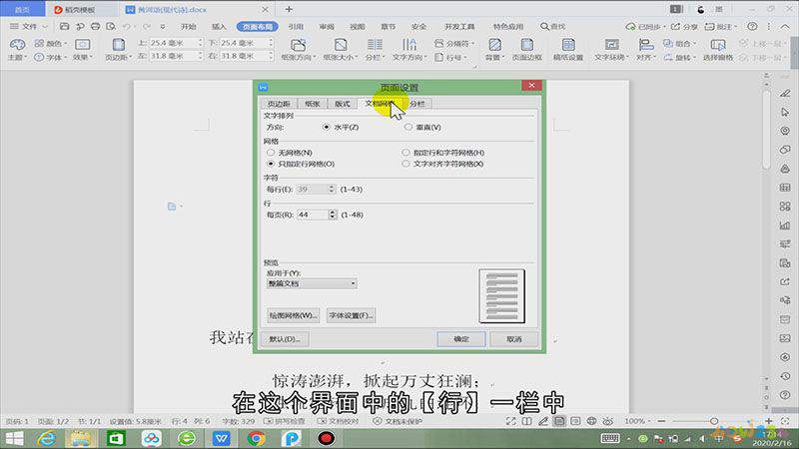Screen dimensions: 799x449
Task: Click the 每页(R) lines per page input field
Action: pyautogui.click(x=313, y=215)
